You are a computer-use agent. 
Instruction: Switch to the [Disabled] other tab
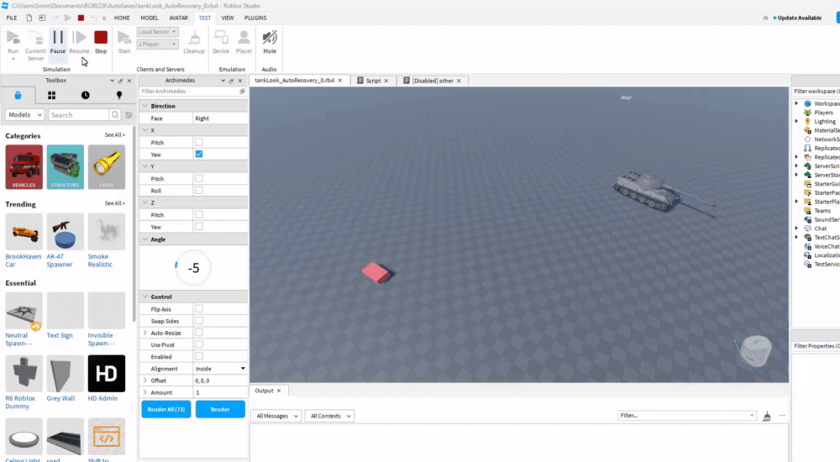[x=433, y=81]
